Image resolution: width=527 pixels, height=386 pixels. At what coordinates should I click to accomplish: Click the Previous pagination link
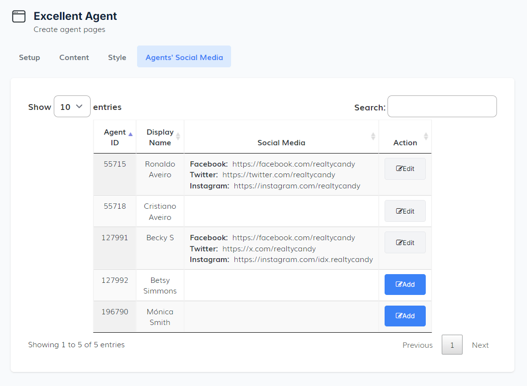(418, 345)
